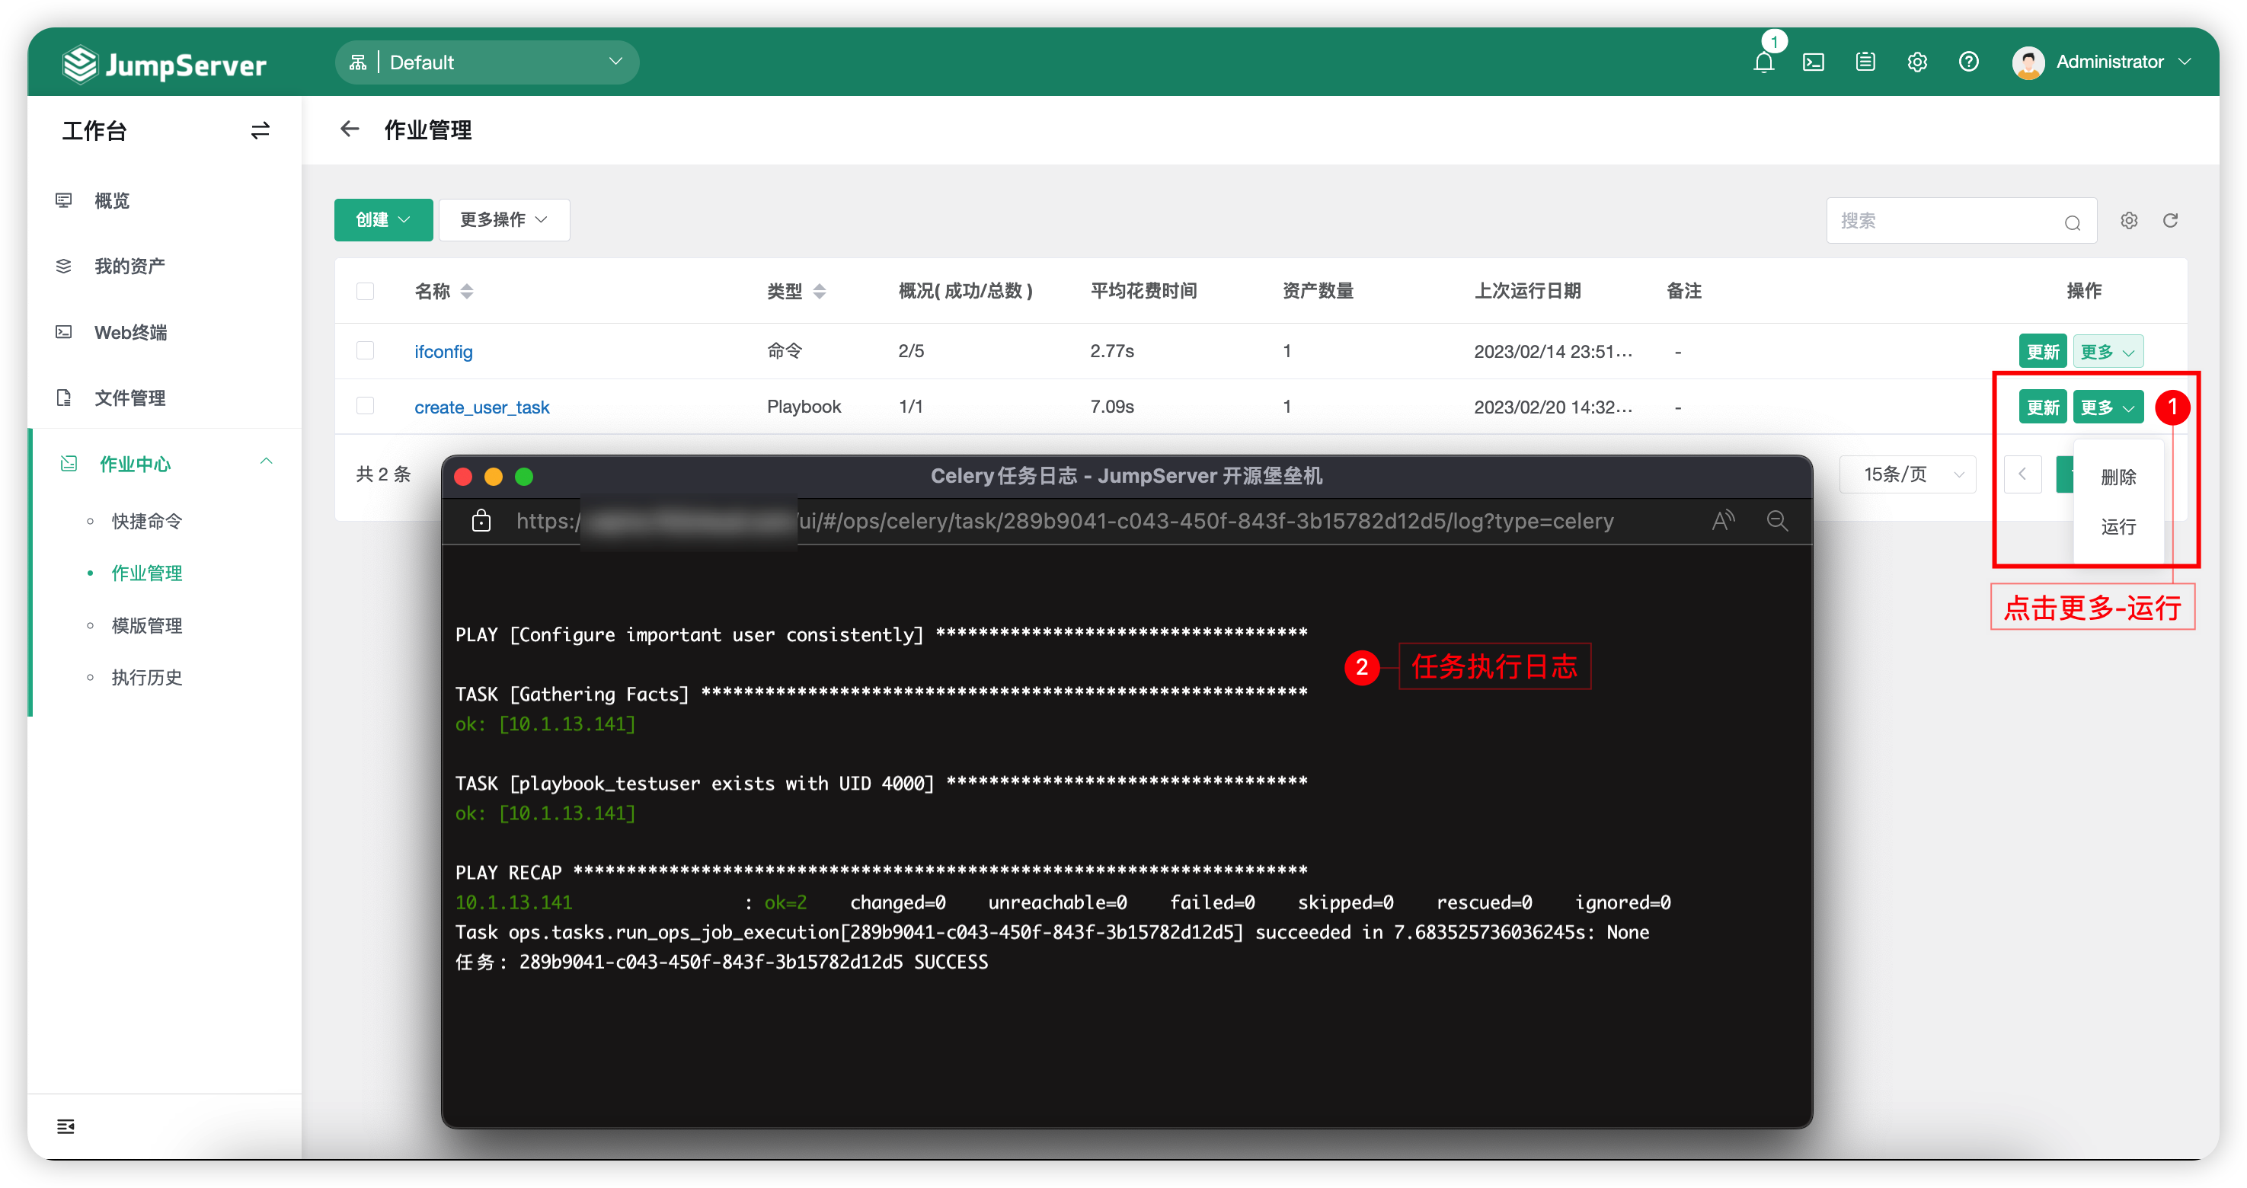Click the search magnifier icon
The image size is (2247, 1188).
(2073, 222)
